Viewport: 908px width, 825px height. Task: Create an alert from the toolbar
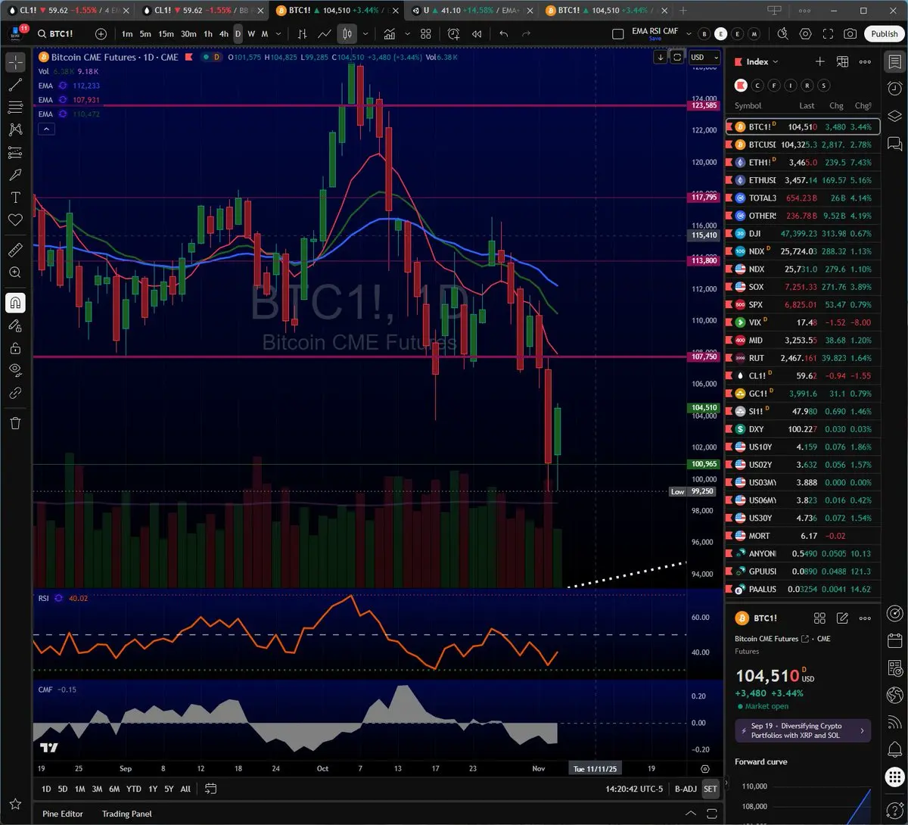click(x=453, y=34)
